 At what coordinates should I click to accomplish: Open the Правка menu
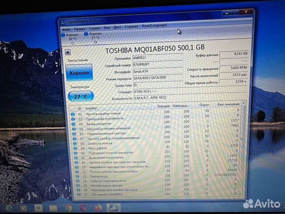(x=80, y=29)
